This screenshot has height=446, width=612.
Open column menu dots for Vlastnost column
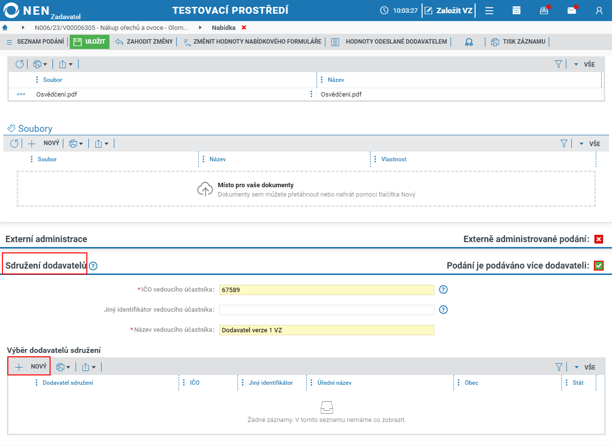375,159
